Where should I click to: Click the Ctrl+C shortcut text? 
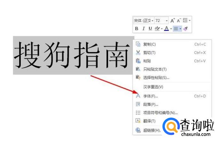tap(200, 44)
